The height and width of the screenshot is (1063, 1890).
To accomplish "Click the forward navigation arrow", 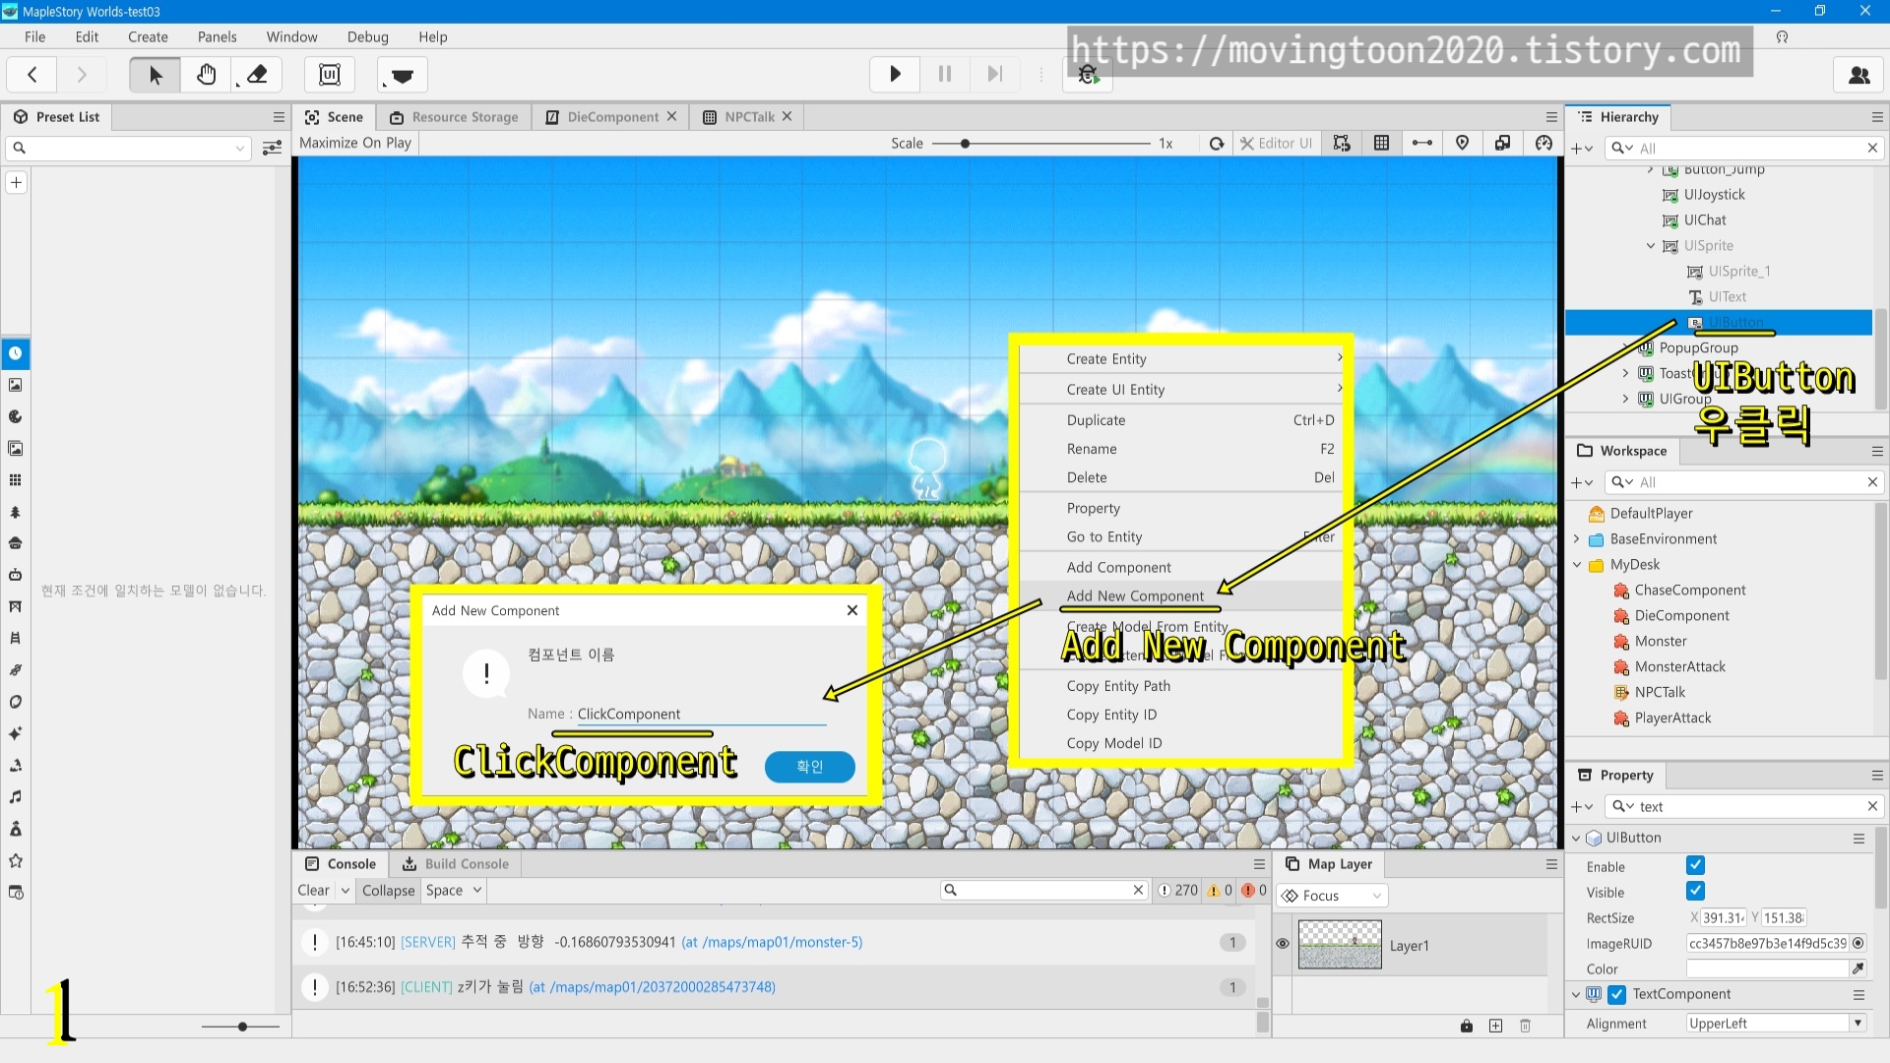I will 82,75.
